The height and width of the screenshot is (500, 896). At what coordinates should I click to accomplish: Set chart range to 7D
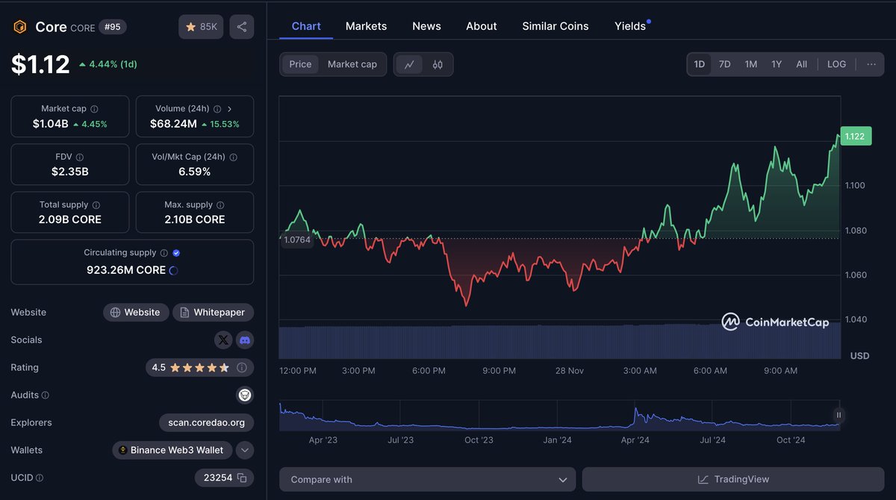tap(725, 64)
